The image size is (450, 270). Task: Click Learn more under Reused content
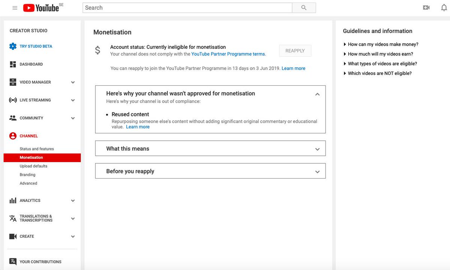pyautogui.click(x=138, y=127)
